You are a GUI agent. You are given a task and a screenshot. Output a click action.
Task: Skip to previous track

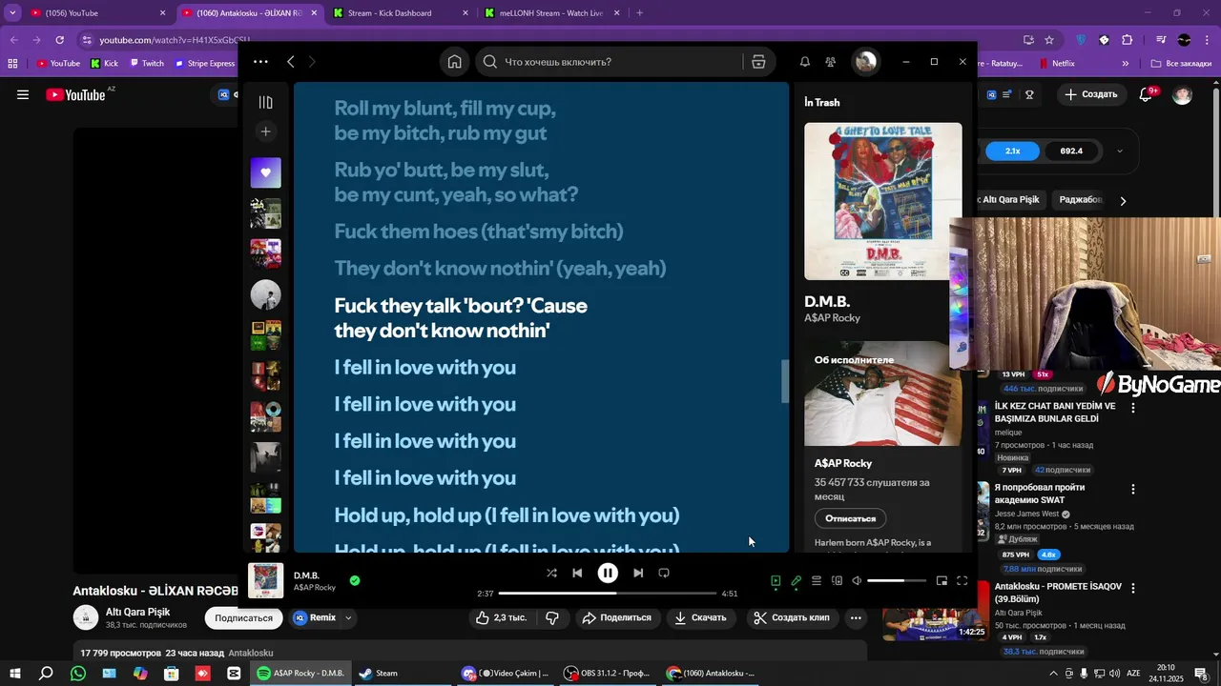(577, 573)
